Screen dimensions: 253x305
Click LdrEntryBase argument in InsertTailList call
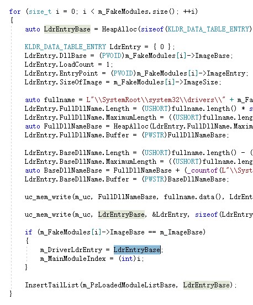(207, 285)
